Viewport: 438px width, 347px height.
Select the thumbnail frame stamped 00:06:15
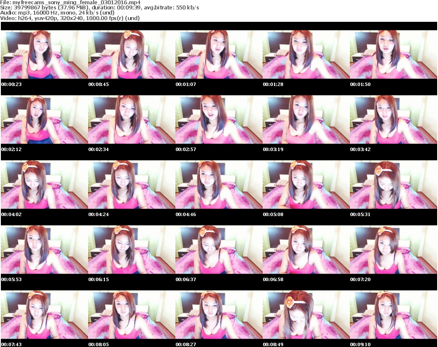click(x=132, y=250)
